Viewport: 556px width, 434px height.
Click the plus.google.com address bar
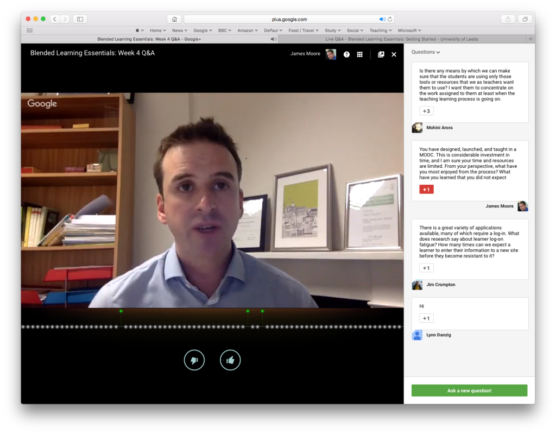coord(278,18)
